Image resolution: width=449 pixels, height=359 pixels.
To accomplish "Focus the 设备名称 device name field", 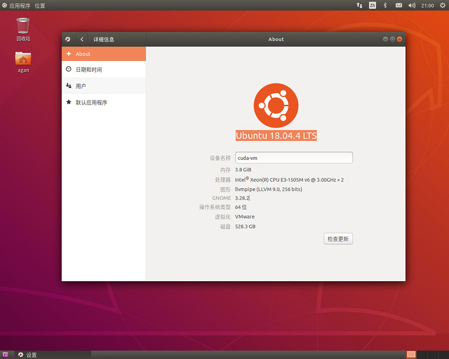I will pyautogui.click(x=294, y=158).
